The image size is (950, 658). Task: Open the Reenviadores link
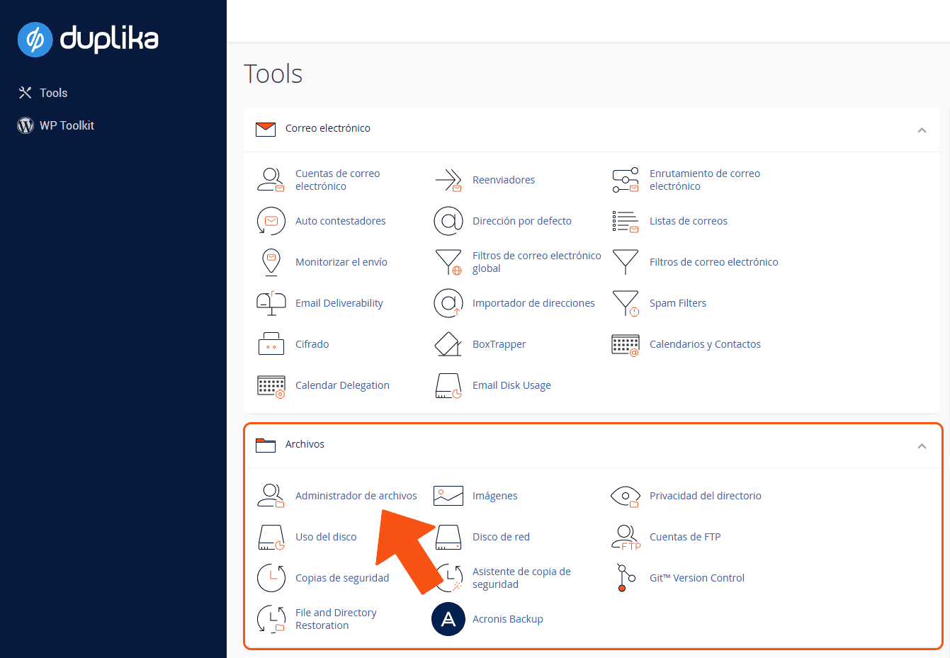[504, 180]
